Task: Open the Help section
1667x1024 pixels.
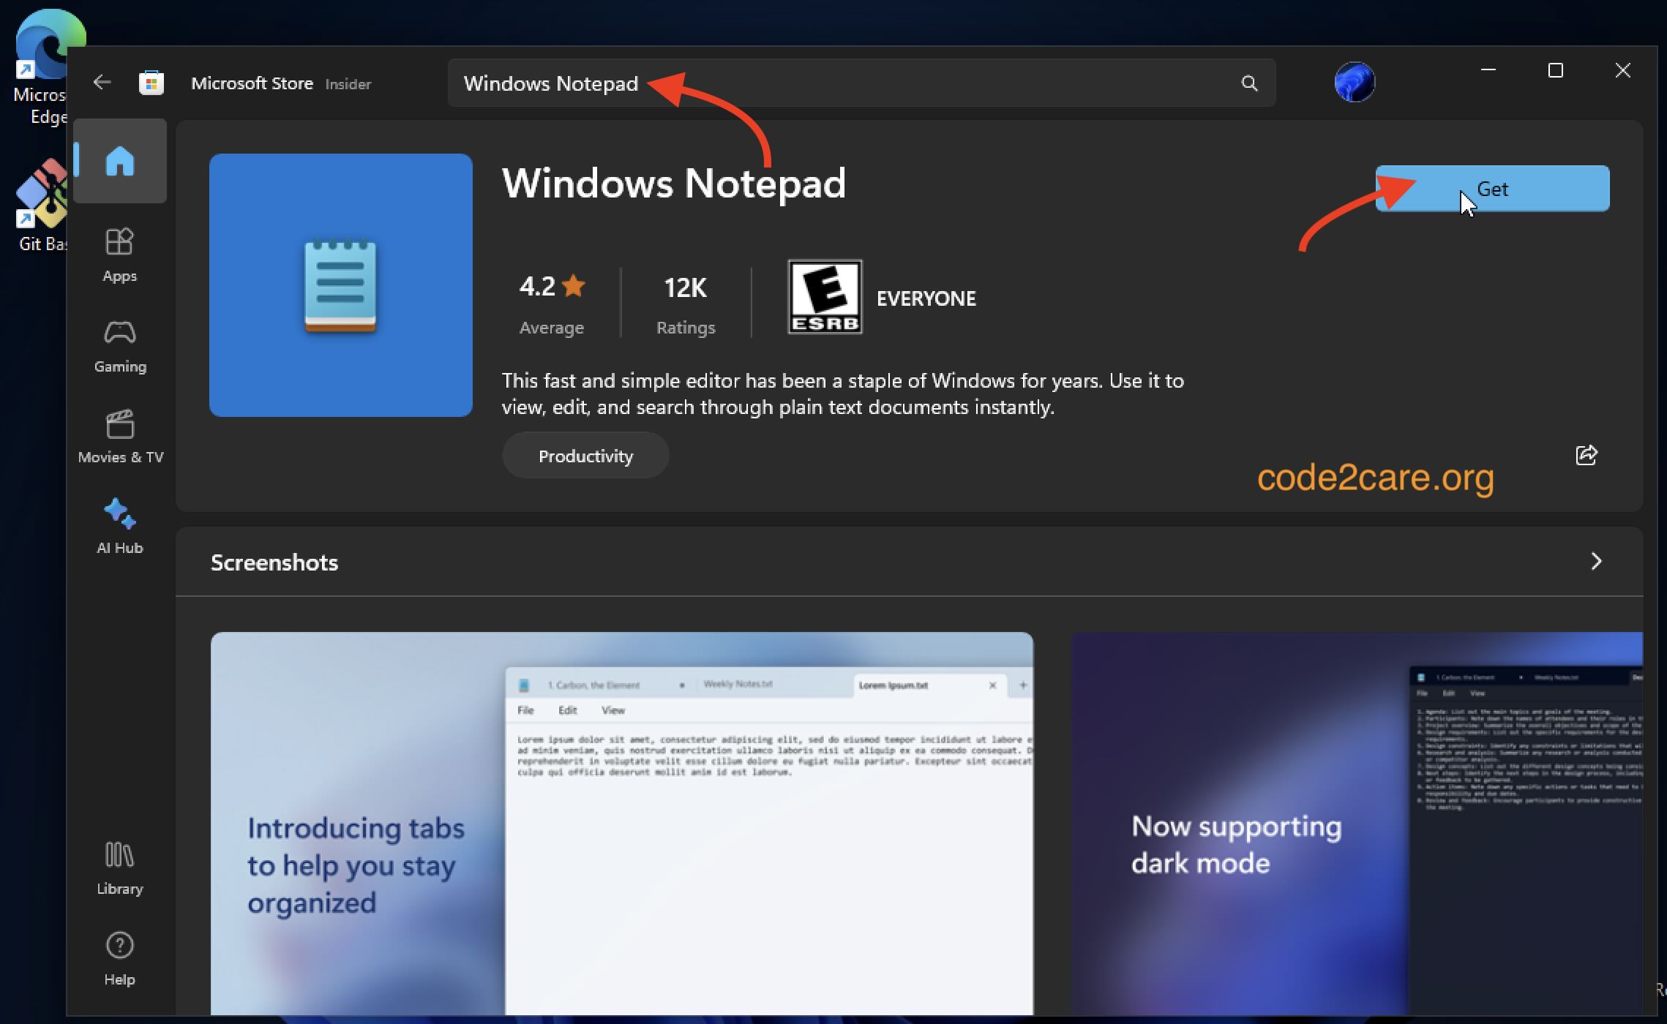Action: (119, 958)
